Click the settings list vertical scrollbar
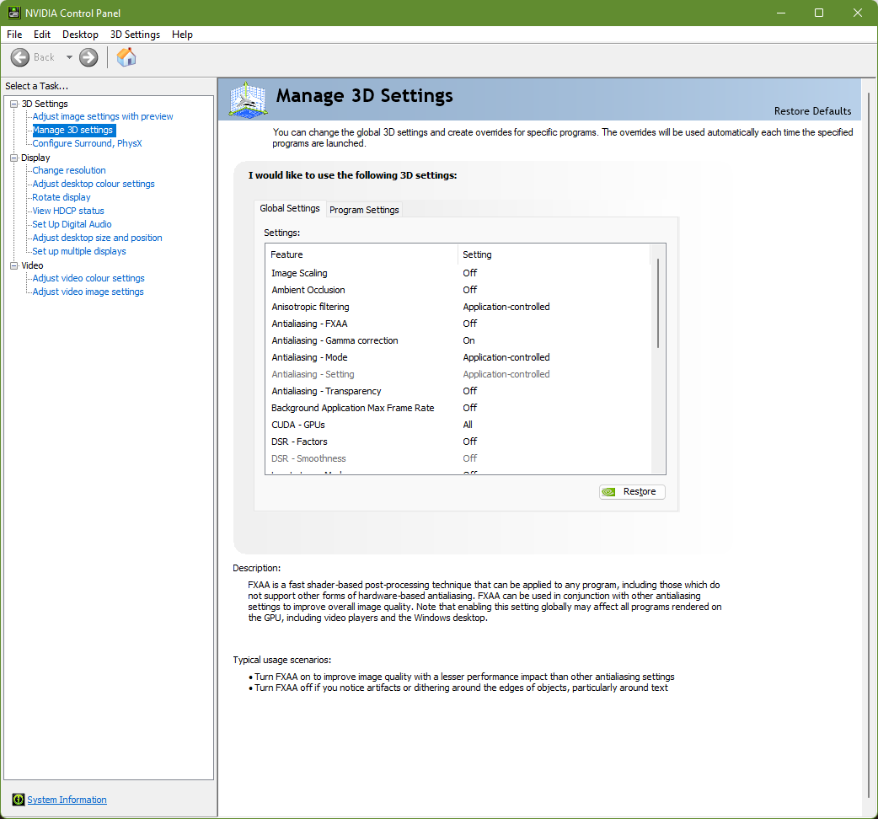 click(x=658, y=358)
